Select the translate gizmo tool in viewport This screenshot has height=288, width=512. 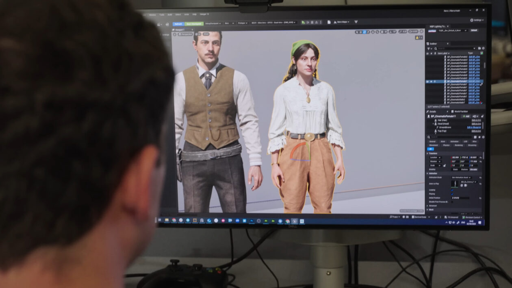point(361,32)
